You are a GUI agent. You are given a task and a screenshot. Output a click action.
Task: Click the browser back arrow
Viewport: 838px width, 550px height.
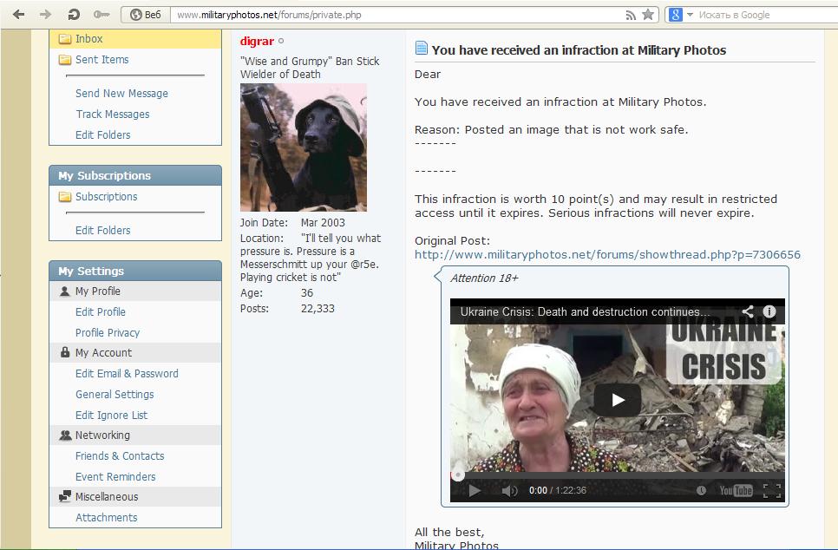(19, 15)
